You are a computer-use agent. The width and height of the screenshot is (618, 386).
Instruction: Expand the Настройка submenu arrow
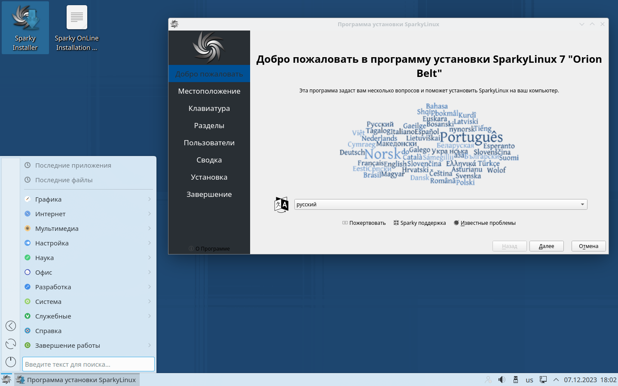click(x=150, y=243)
